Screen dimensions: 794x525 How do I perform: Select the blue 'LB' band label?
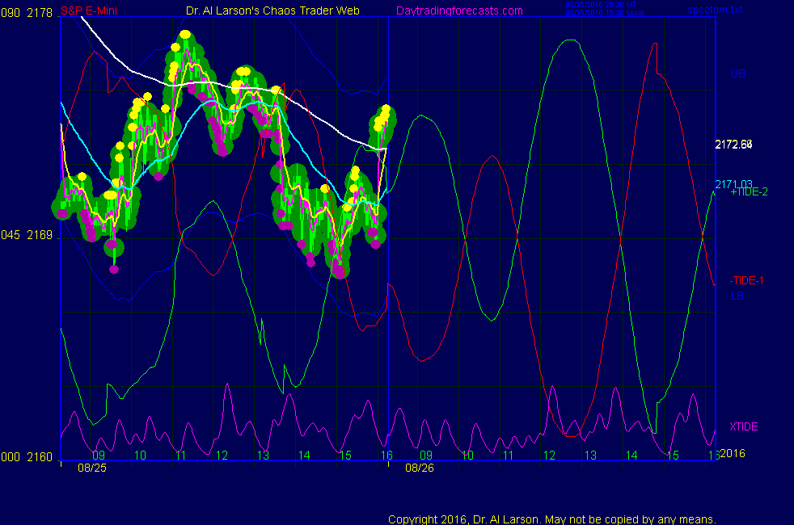tap(737, 296)
